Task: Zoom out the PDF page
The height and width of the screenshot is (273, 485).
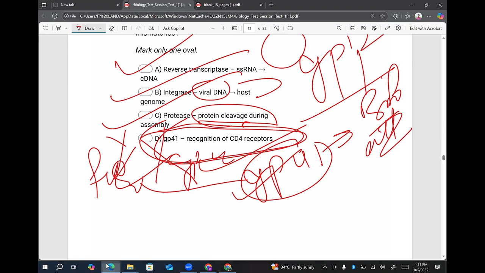Action: 213,28
